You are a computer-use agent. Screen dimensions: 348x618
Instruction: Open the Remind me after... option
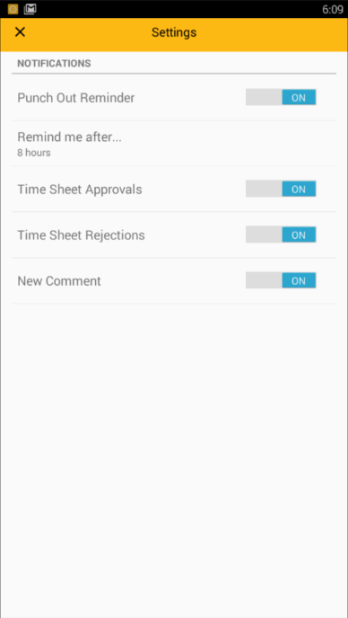click(174, 144)
